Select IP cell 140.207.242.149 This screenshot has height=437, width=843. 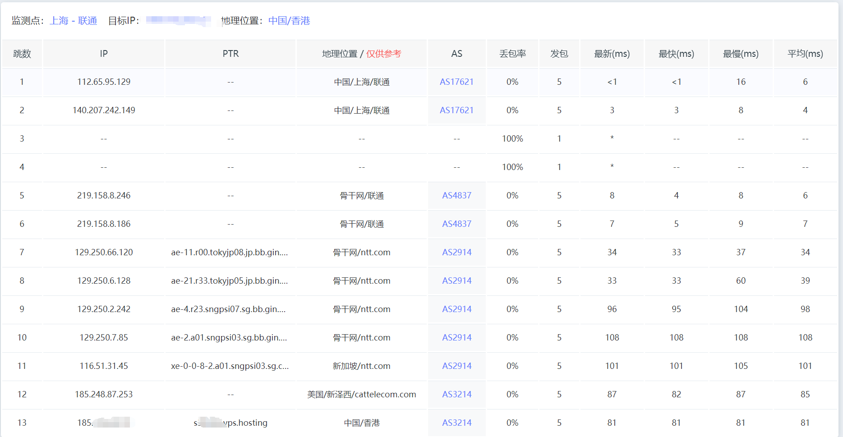(x=104, y=110)
